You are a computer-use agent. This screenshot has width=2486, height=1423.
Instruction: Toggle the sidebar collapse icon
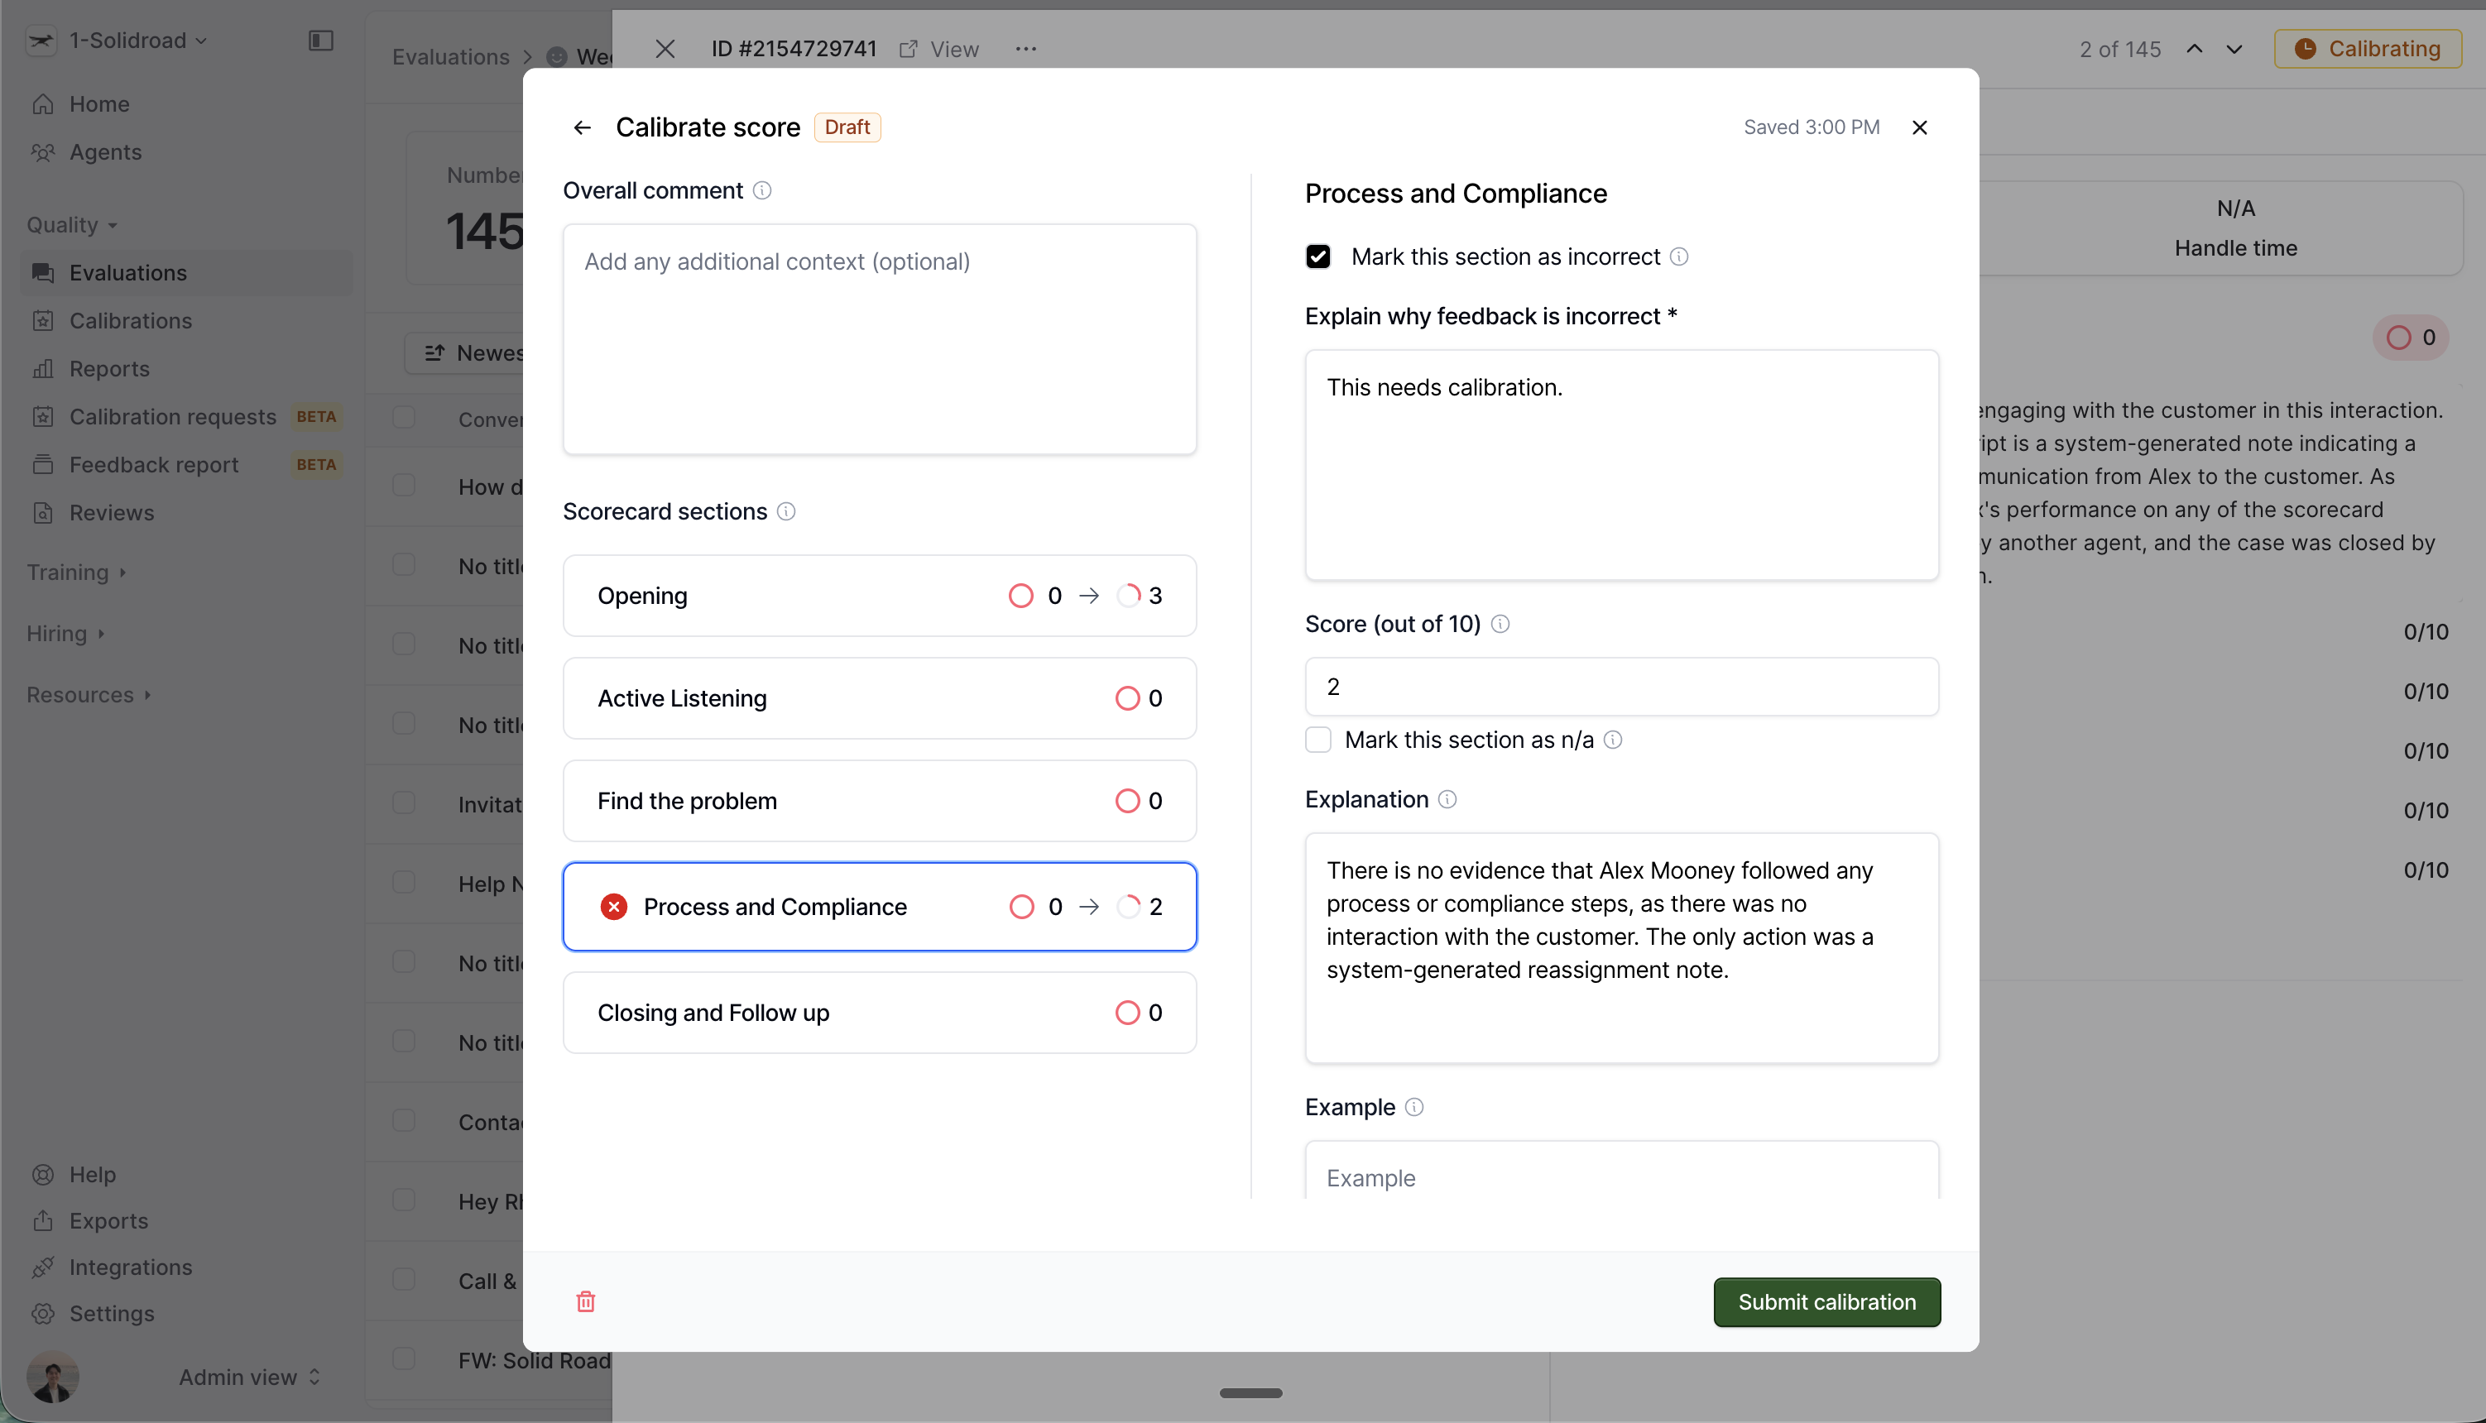pyautogui.click(x=320, y=40)
